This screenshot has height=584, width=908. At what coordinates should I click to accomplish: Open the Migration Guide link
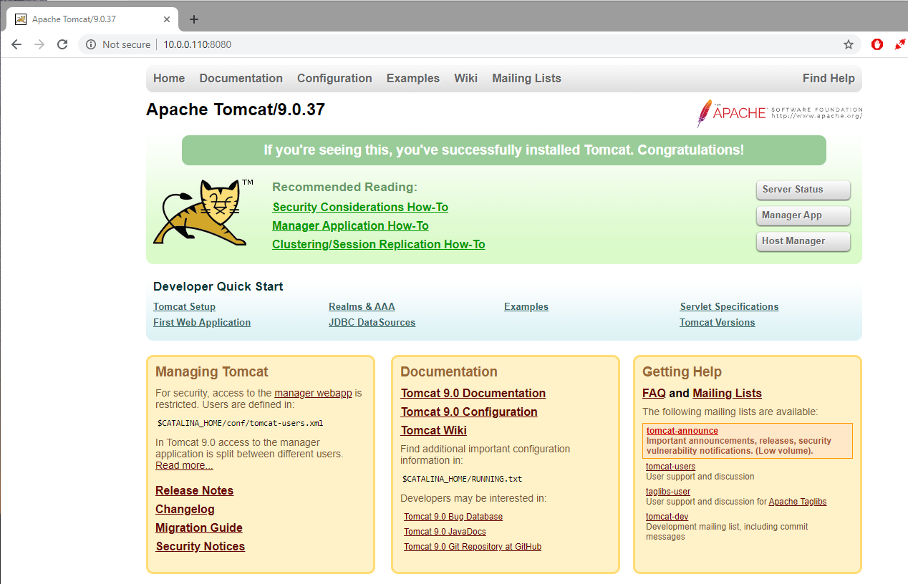click(199, 528)
